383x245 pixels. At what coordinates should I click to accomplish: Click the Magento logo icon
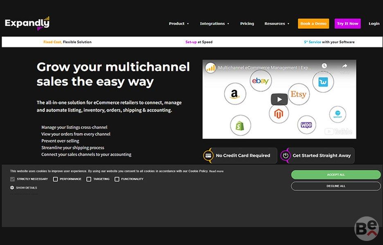[279, 113]
